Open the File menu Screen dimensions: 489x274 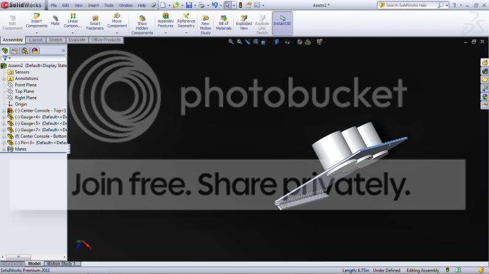[x=54, y=5]
